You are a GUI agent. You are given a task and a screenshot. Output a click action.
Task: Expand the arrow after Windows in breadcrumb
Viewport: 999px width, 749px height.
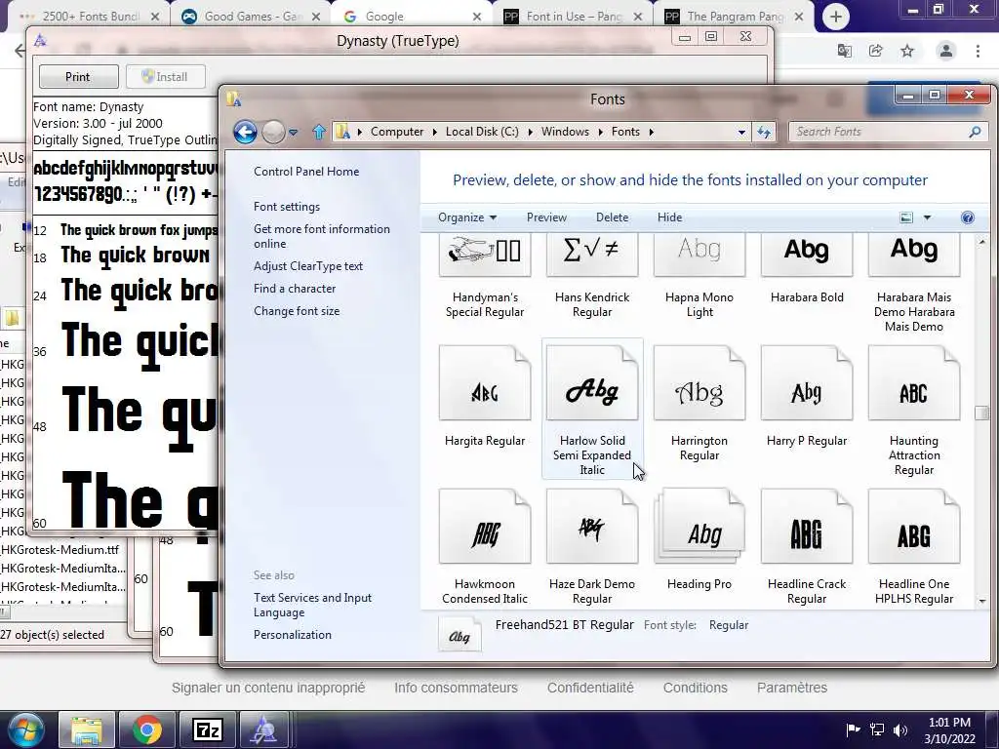pyautogui.click(x=600, y=132)
